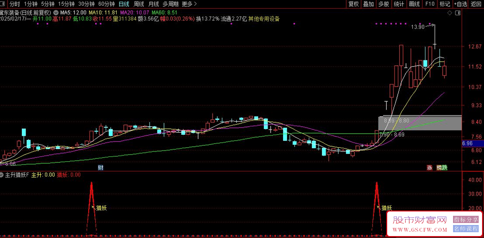
Task: Click the gray 8.69 - 8.80 gap zone
Action: pyautogui.click(x=420, y=123)
